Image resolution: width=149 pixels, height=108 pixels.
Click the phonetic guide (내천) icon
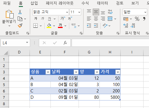(x=74, y=26)
